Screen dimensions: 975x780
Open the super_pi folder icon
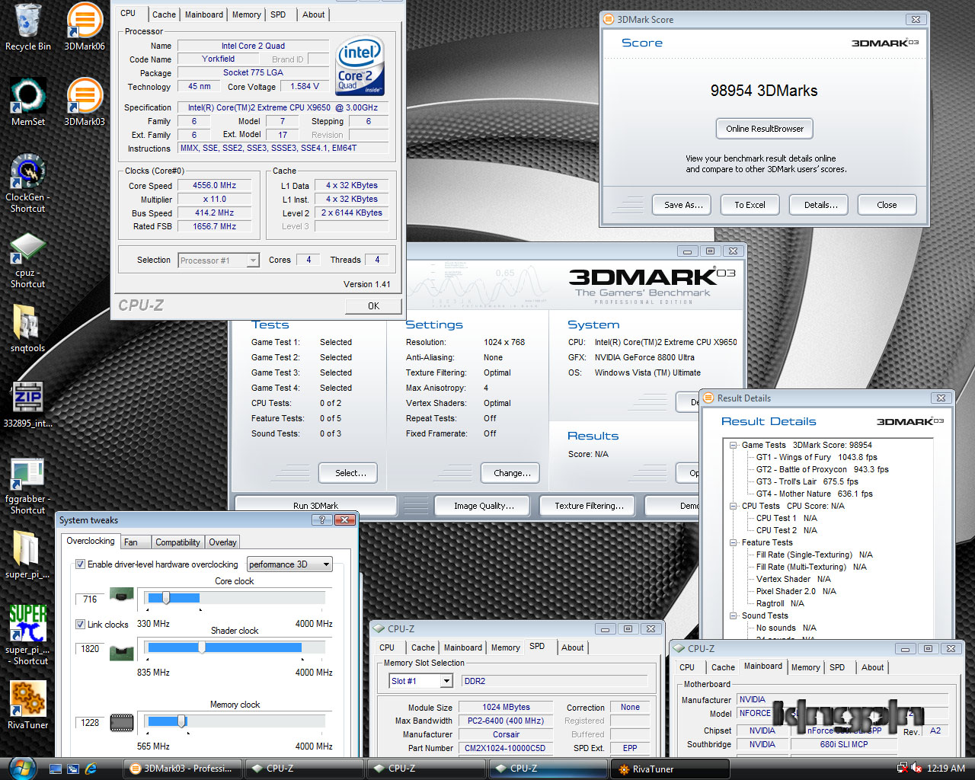click(x=27, y=555)
